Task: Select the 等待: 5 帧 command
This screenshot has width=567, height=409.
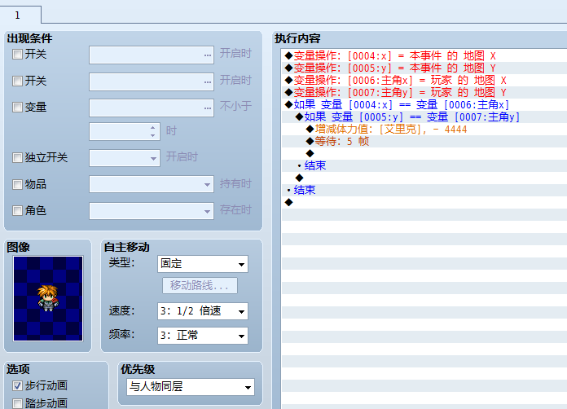Action: [424, 142]
